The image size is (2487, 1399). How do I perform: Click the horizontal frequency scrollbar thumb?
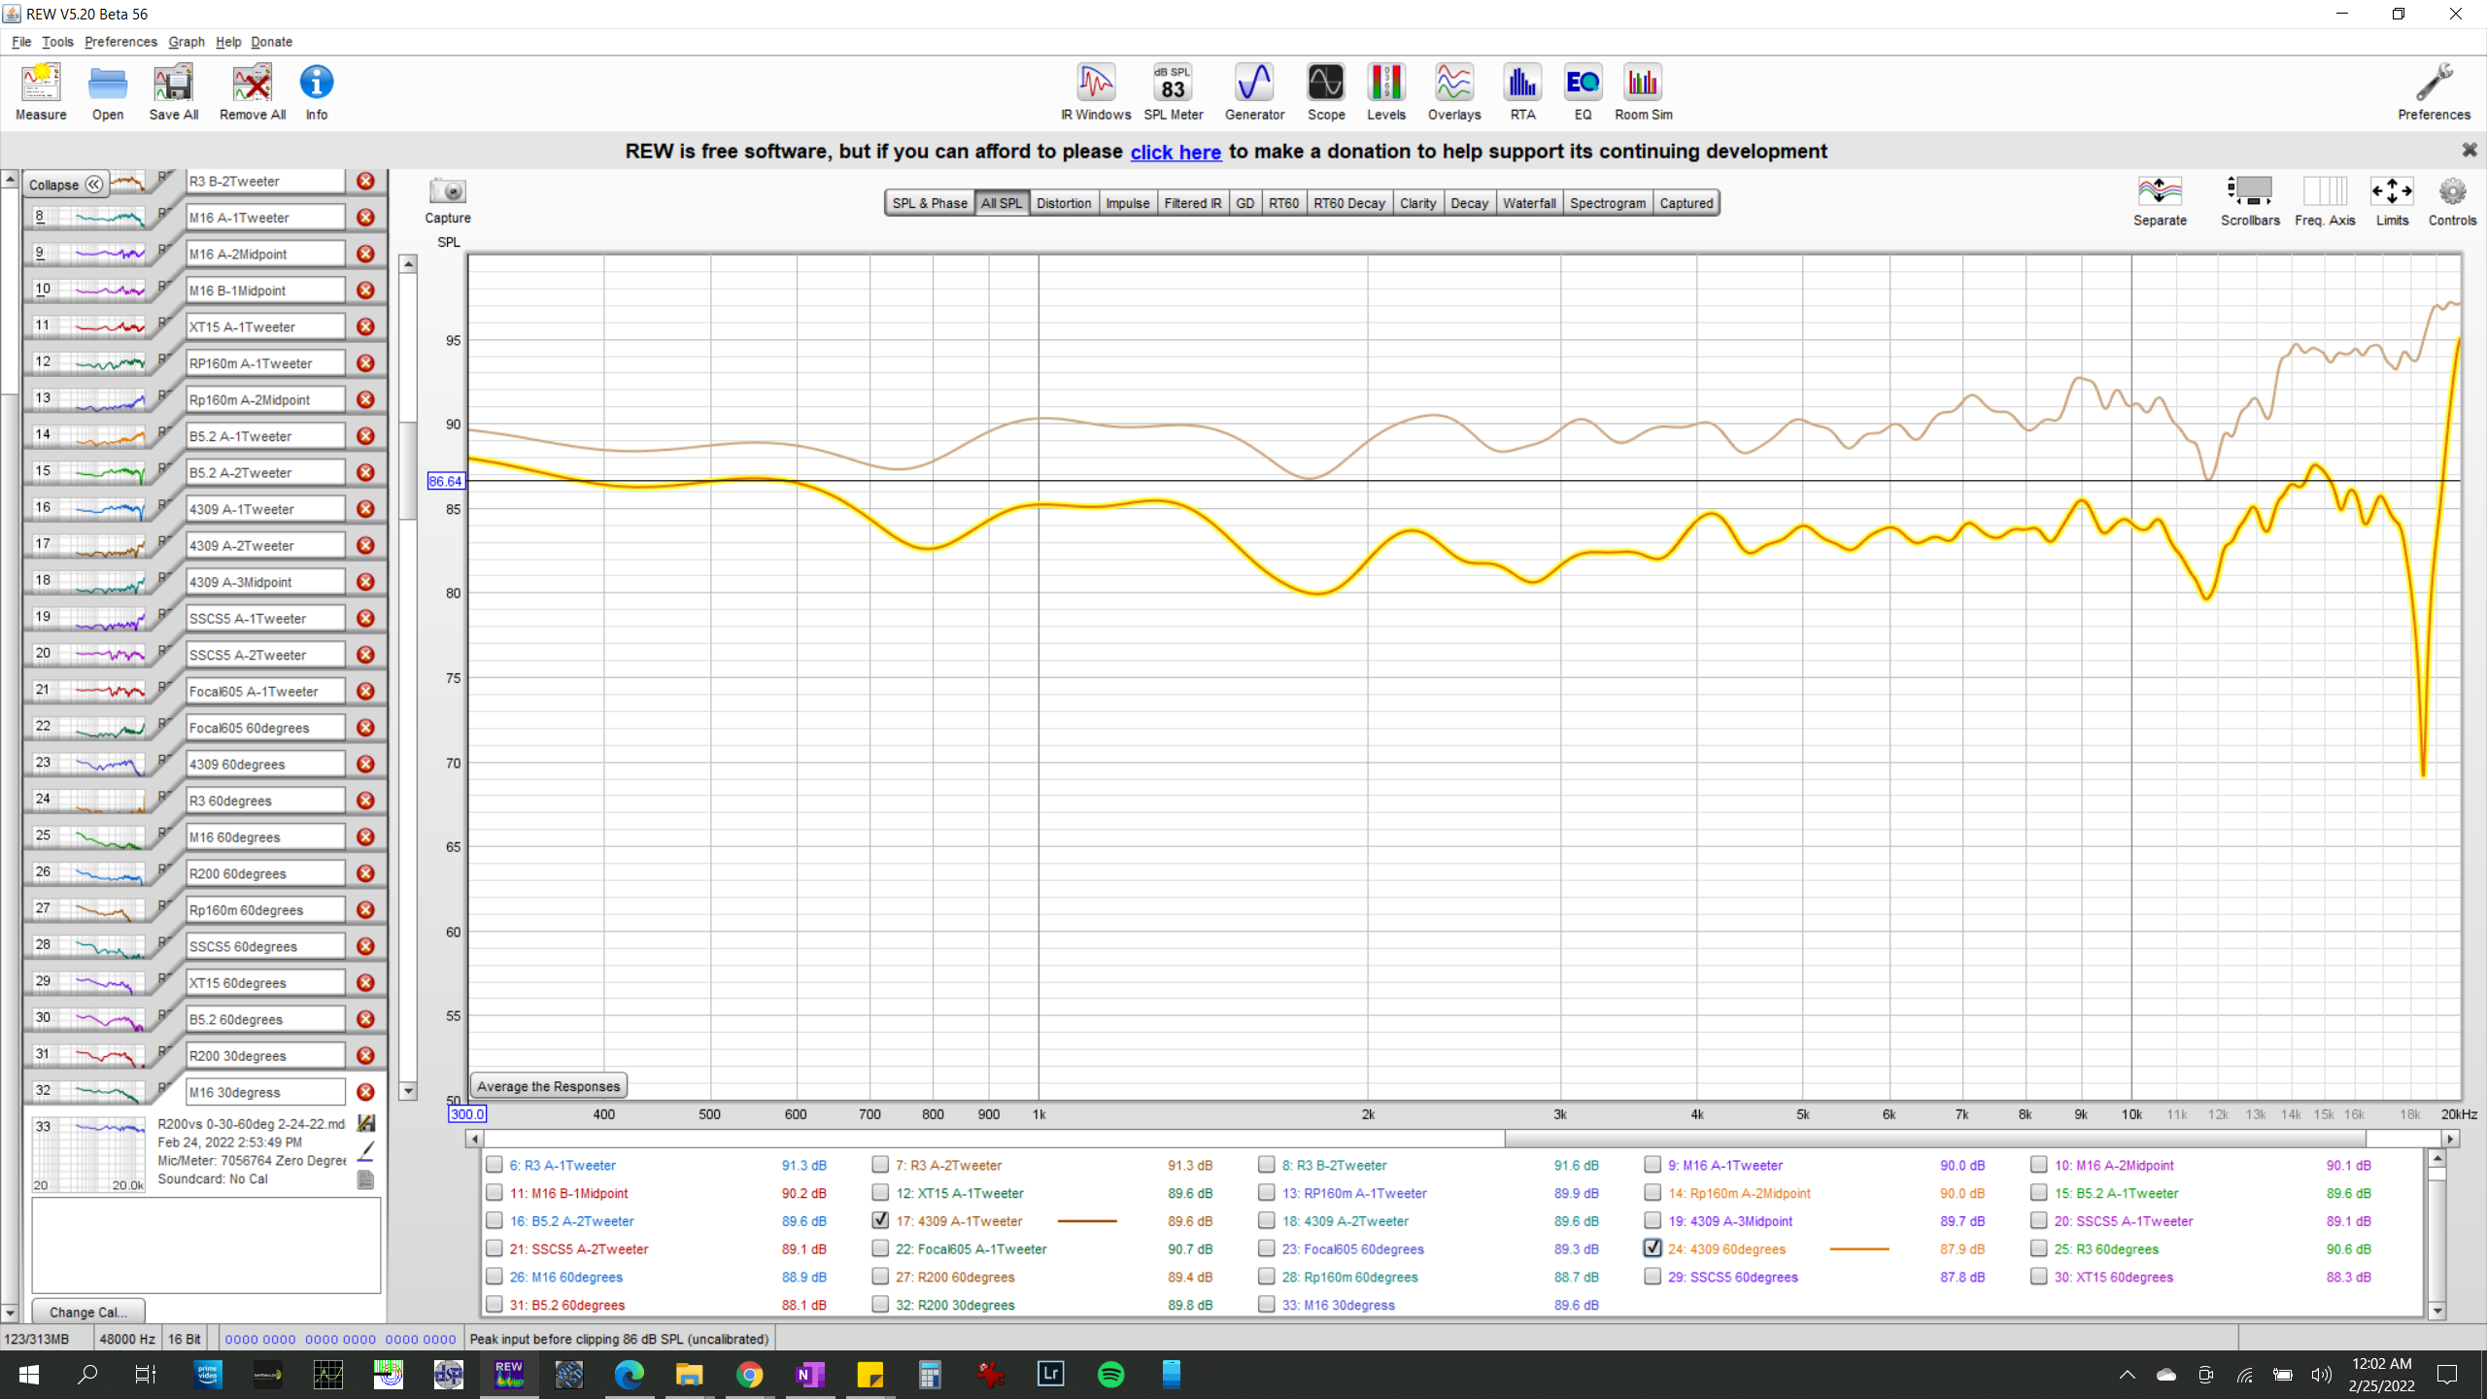tap(1935, 1139)
